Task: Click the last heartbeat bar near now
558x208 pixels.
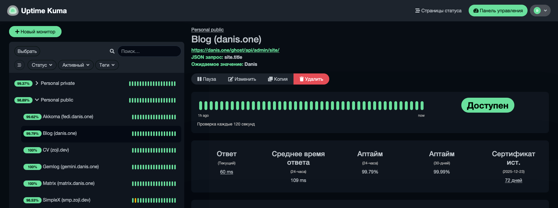Action: 422,106
